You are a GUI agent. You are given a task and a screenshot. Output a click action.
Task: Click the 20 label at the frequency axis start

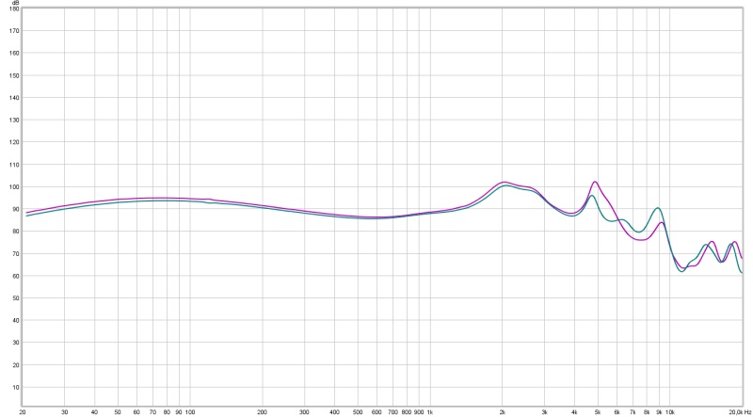tap(23, 411)
